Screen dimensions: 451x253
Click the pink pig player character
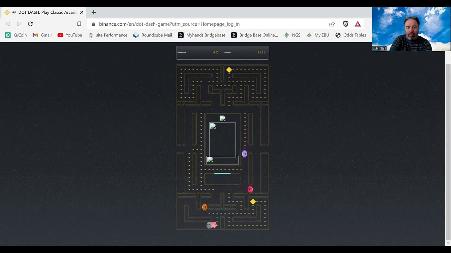(214, 225)
